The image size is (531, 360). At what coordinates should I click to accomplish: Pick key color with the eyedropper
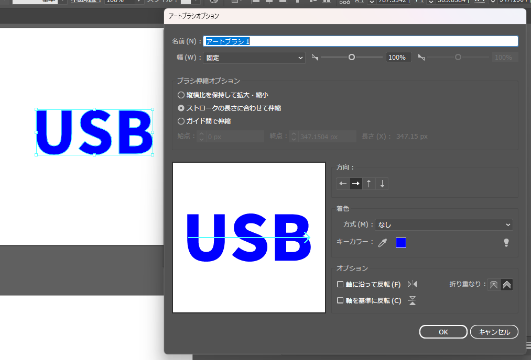(383, 243)
